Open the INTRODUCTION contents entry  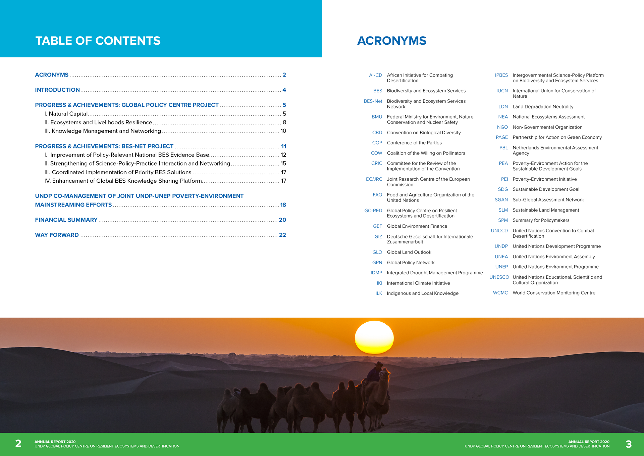[x=57, y=90]
